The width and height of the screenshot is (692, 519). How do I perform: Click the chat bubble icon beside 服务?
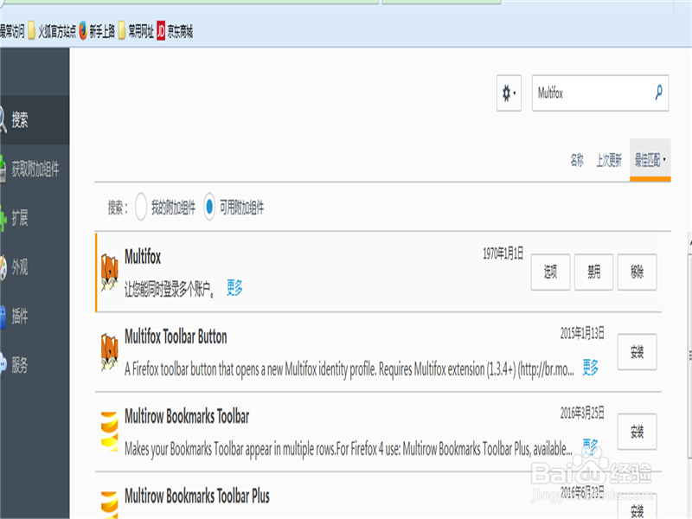[x=3, y=364]
